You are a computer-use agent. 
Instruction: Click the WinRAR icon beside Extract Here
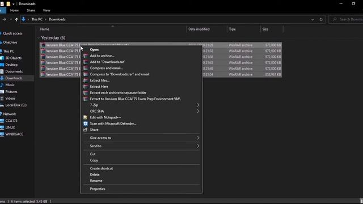click(86, 87)
